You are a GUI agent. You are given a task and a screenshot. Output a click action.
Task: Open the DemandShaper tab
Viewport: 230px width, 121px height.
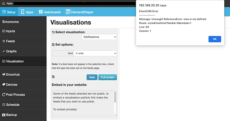point(80,12)
